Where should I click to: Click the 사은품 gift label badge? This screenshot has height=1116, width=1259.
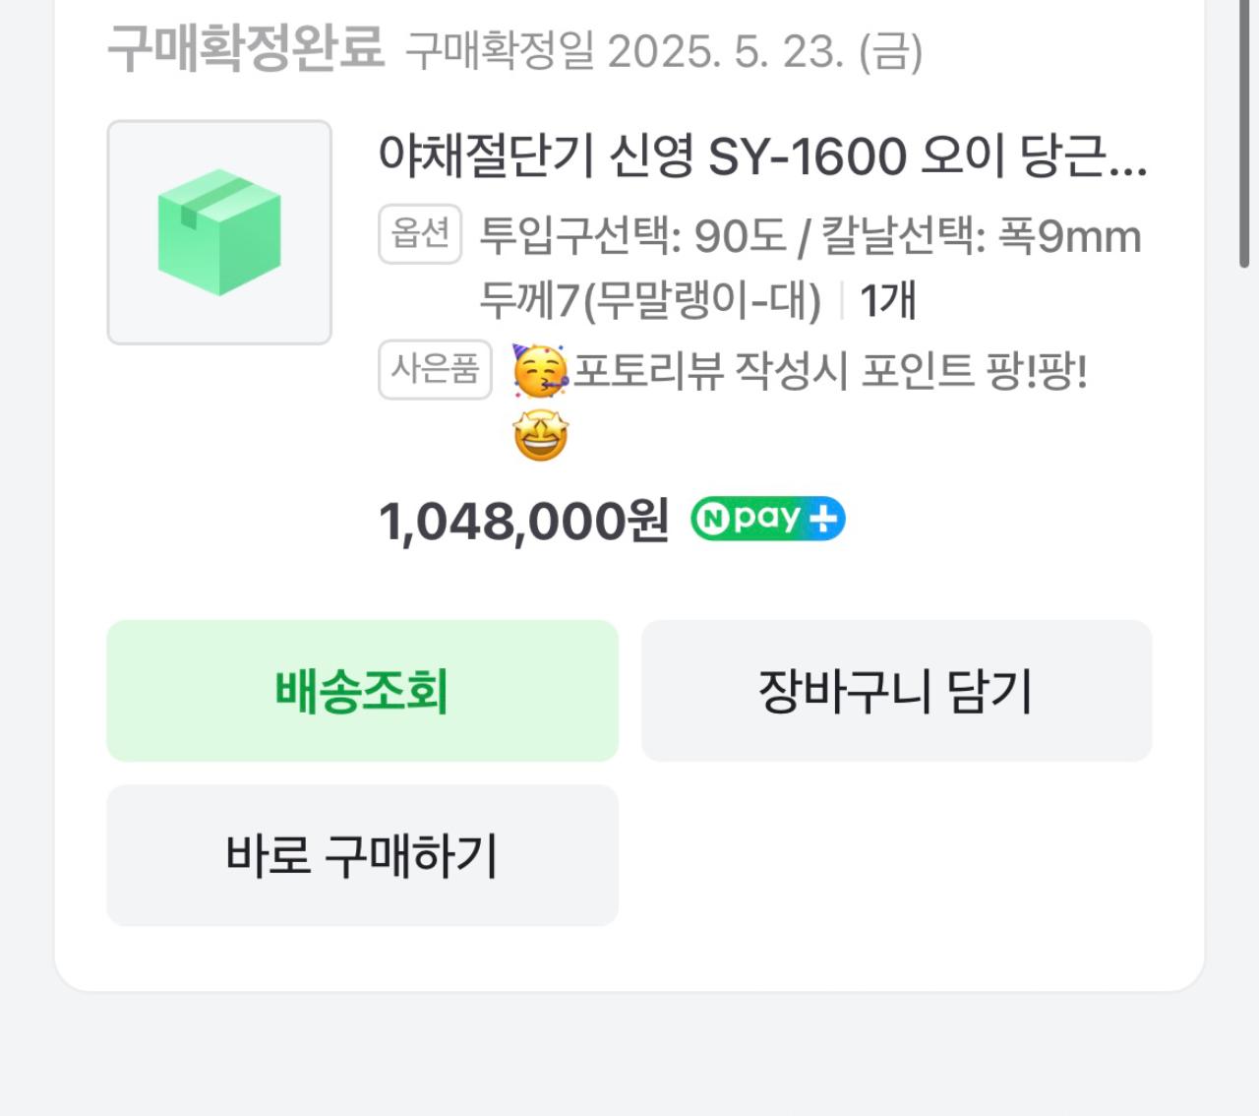pos(437,371)
